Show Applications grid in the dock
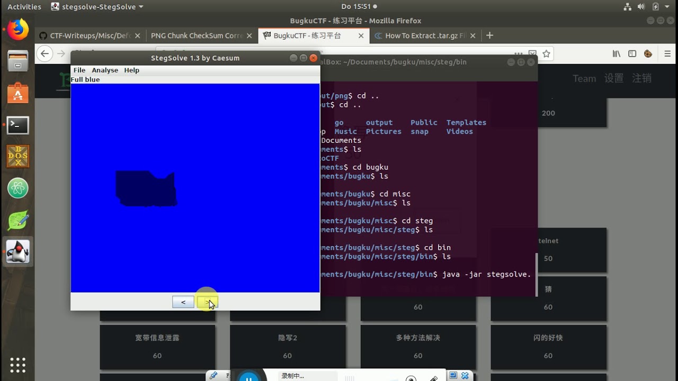 (x=17, y=365)
